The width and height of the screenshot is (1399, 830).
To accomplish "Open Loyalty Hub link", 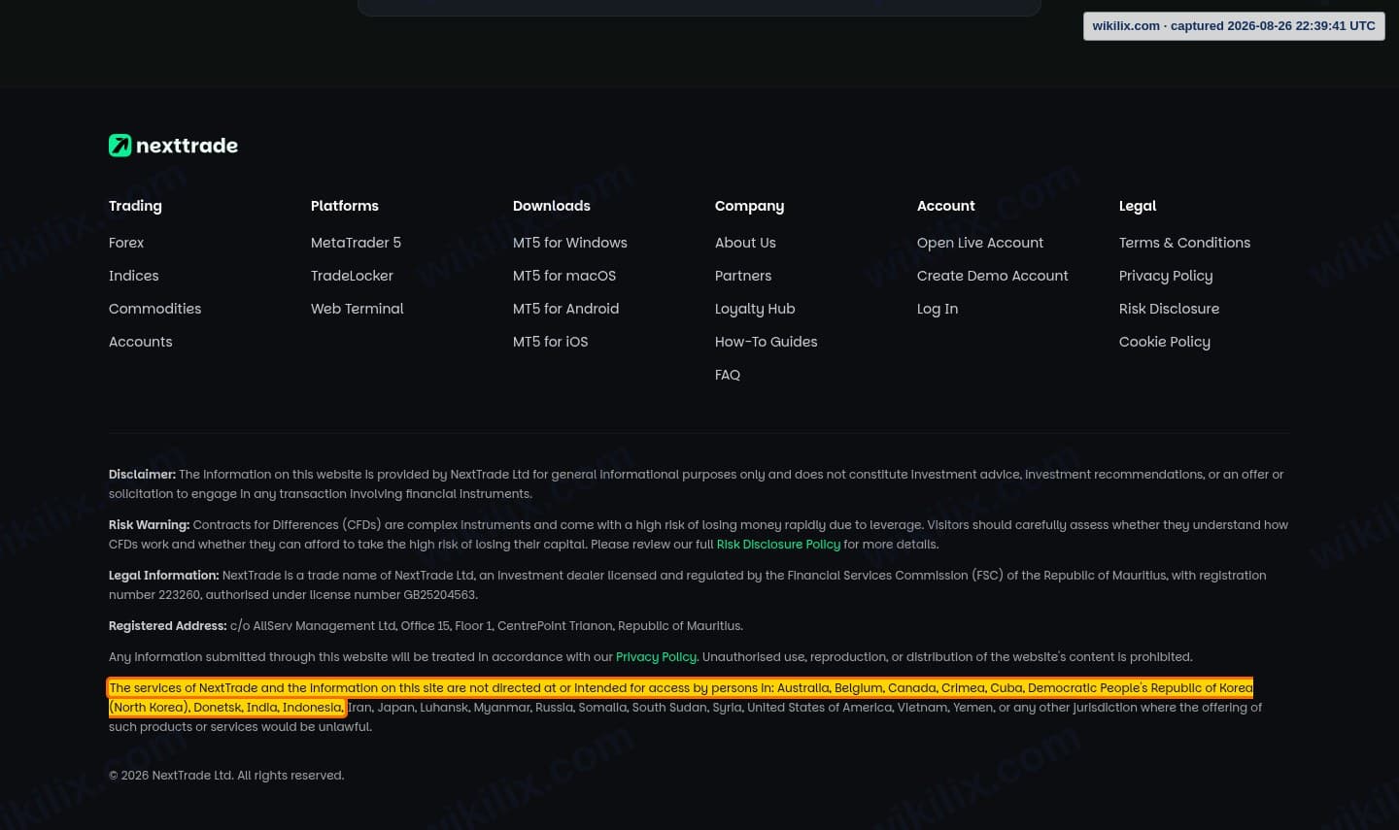I will (755, 309).
